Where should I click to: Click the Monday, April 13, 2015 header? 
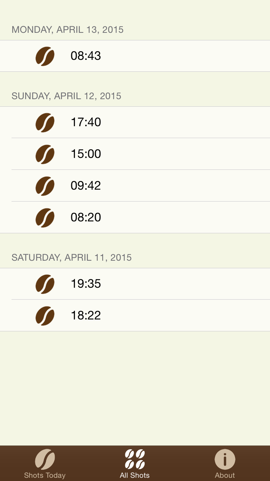tap(68, 30)
